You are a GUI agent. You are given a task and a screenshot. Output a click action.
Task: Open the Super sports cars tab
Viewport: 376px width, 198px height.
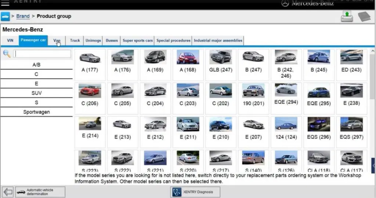[138, 40]
